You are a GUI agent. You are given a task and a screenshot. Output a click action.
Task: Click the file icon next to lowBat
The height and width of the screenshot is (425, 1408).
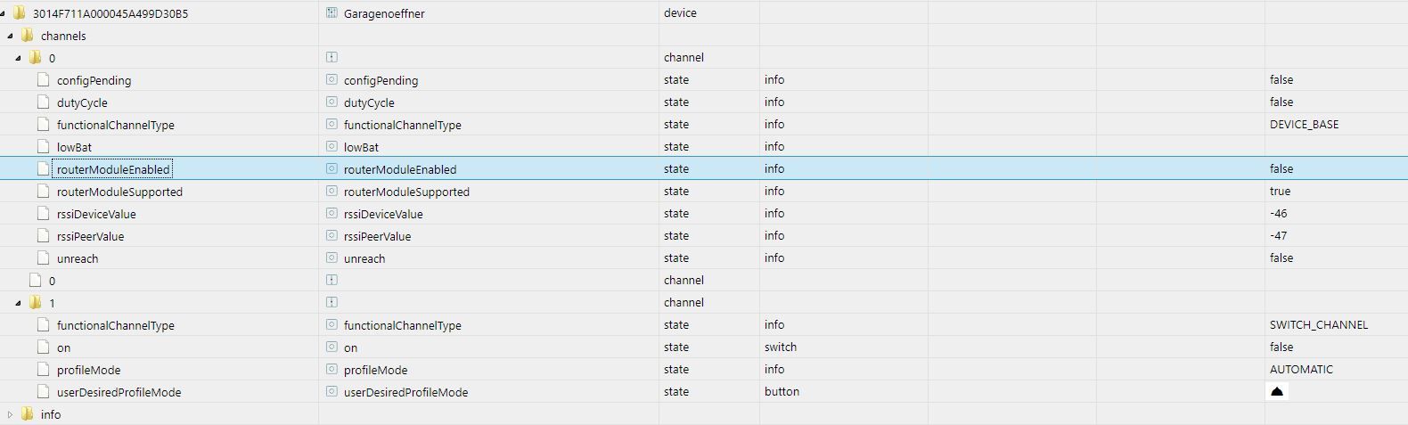click(43, 147)
